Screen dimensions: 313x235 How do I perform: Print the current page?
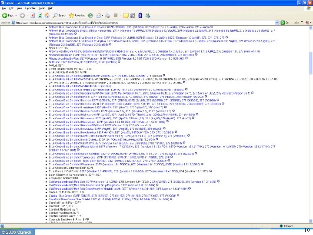pos(107,15)
